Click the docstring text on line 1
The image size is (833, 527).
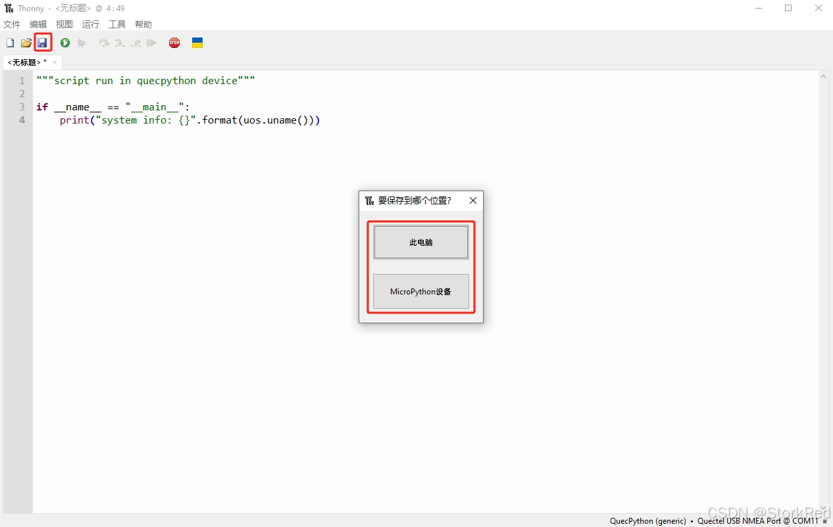click(145, 80)
